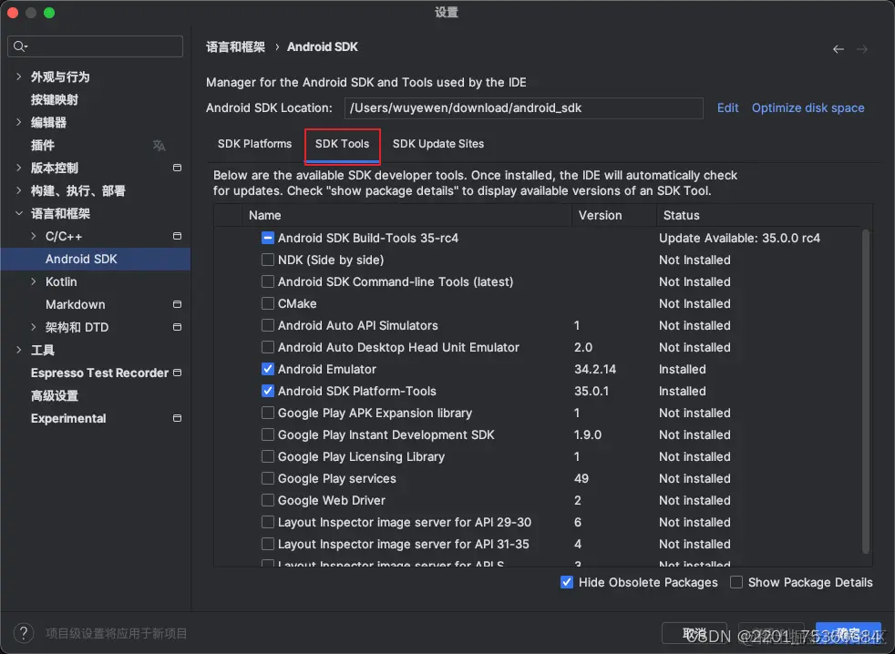Expand the Kotlin settings node
The image size is (895, 654).
pos(33,281)
